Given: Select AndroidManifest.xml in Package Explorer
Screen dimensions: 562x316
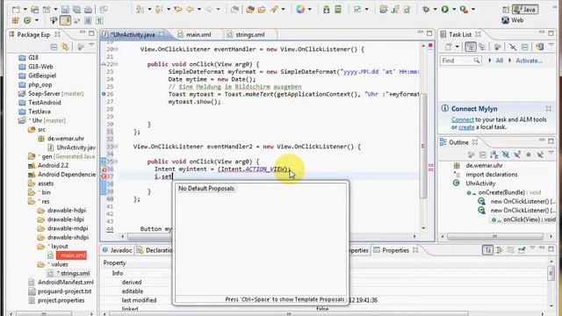Looking at the screenshot, I should coord(66,282).
